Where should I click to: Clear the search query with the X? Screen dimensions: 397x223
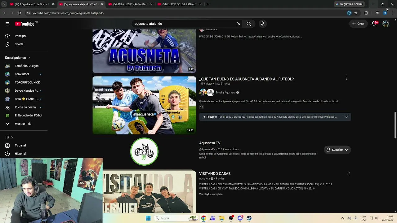click(x=239, y=24)
